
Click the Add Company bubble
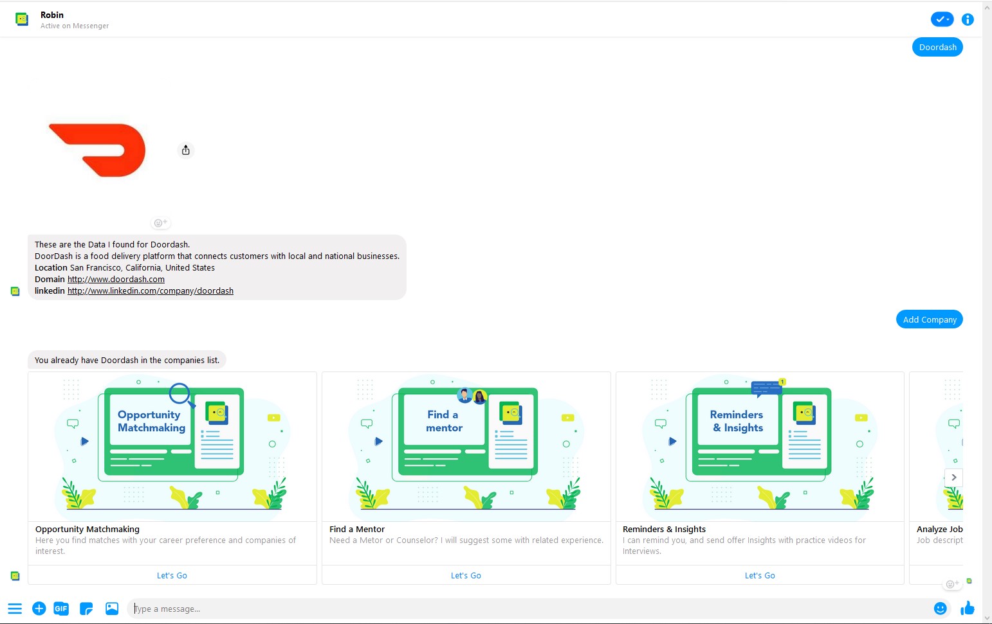pos(930,319)
